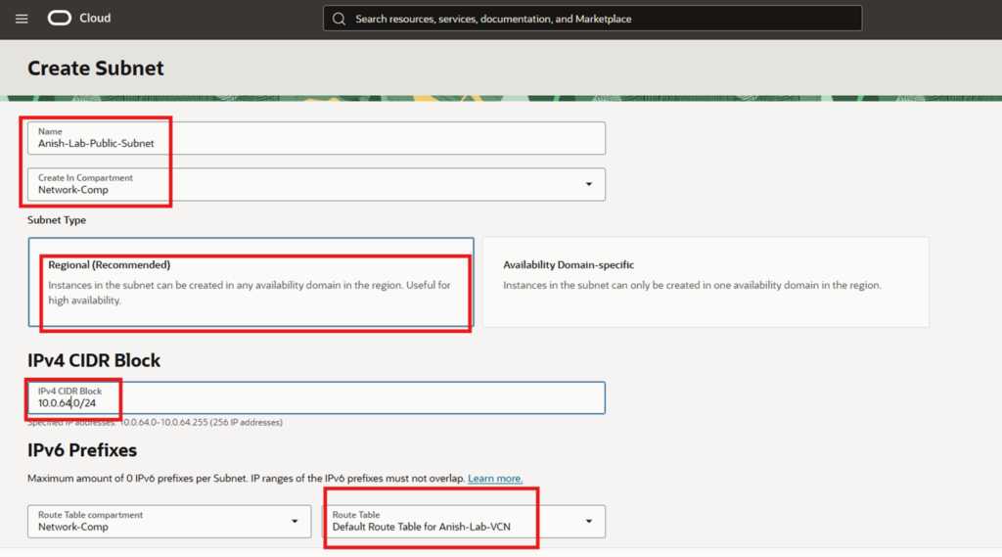This screenshot has height=557, width=1002.
Task: Click the magnifier search icon
Action: point(340,19)
